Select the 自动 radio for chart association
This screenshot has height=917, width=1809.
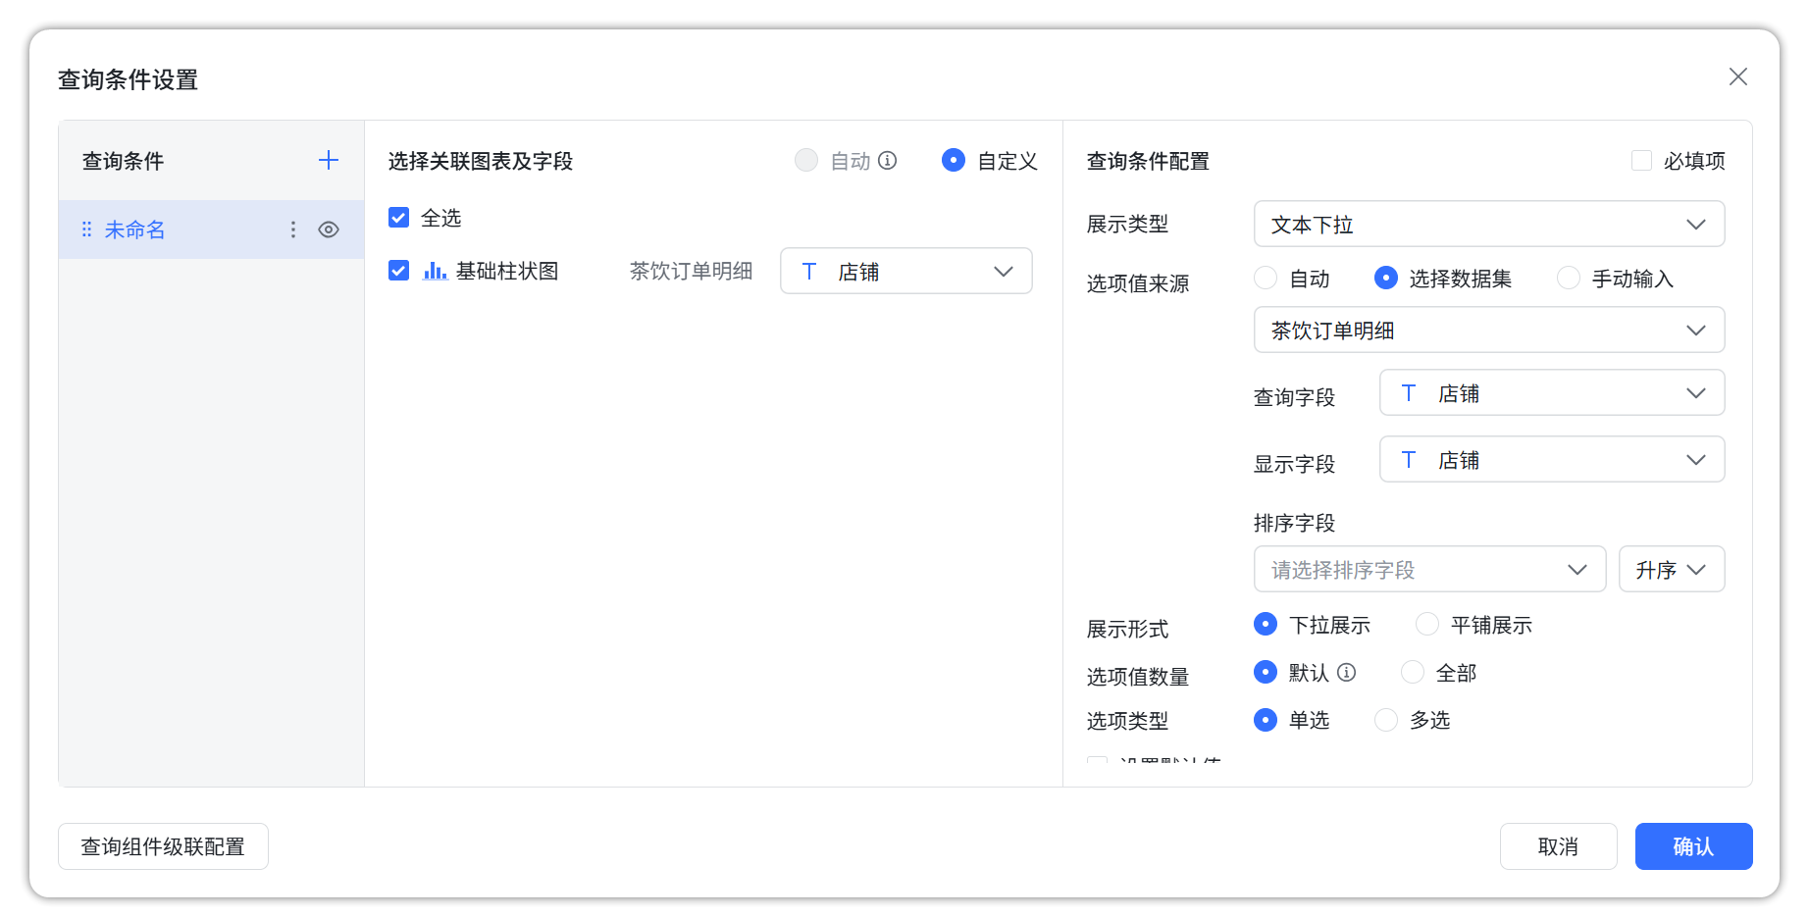[806, 160]
